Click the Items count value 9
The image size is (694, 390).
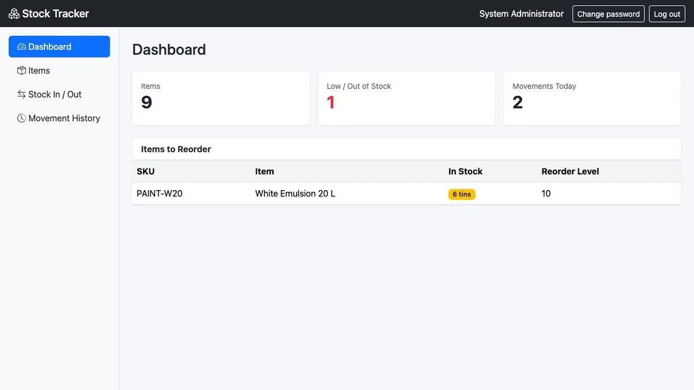coord(146,102)
